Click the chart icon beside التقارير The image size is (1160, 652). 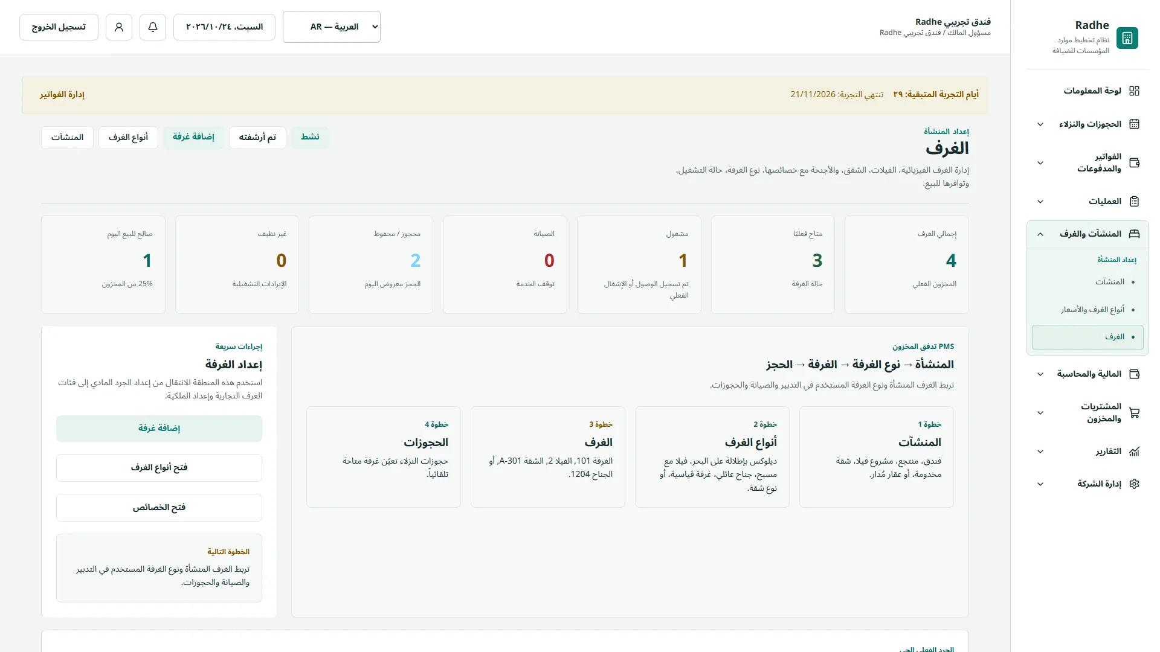(x=1134, y=452)
